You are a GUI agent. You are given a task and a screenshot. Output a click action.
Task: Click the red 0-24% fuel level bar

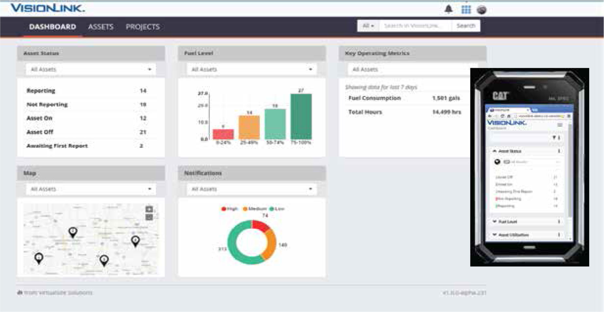tap(223, 134)
